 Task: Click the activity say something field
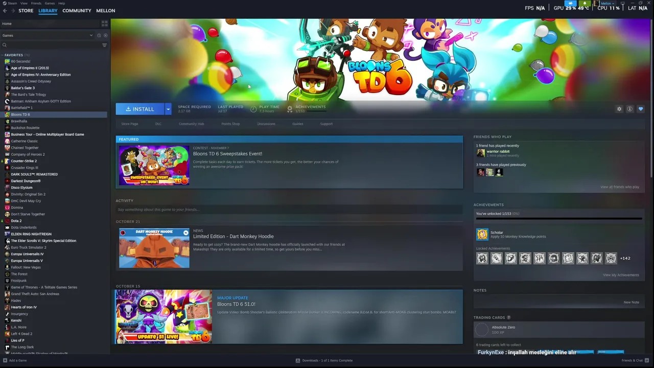point(289,210)
